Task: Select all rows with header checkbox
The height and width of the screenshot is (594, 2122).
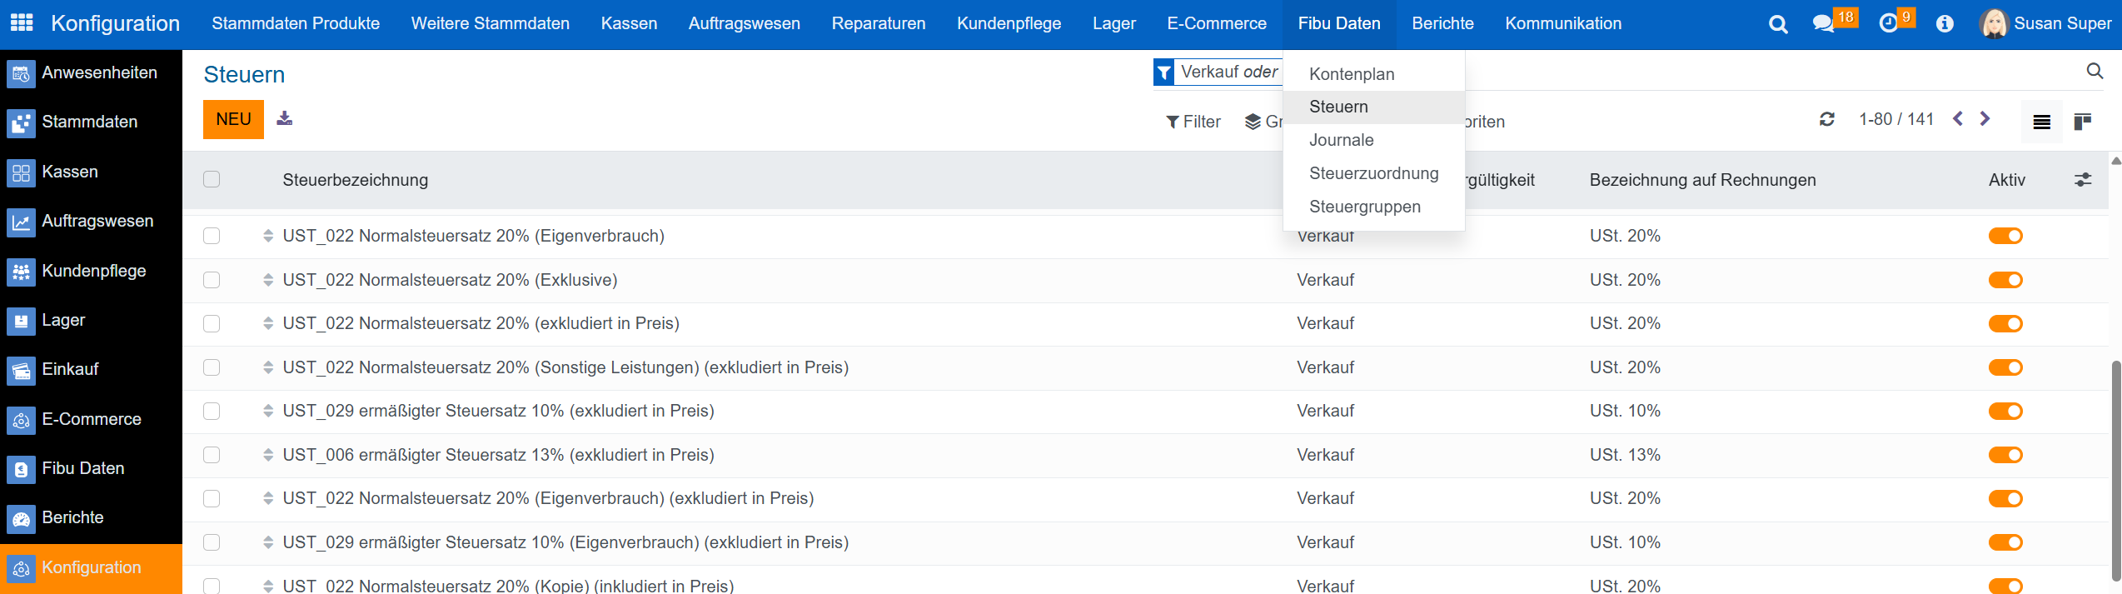Action: pos(212,180)
